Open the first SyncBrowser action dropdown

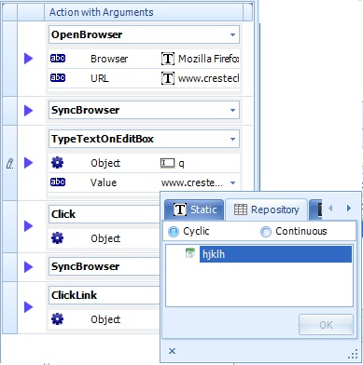pos(232,110)
